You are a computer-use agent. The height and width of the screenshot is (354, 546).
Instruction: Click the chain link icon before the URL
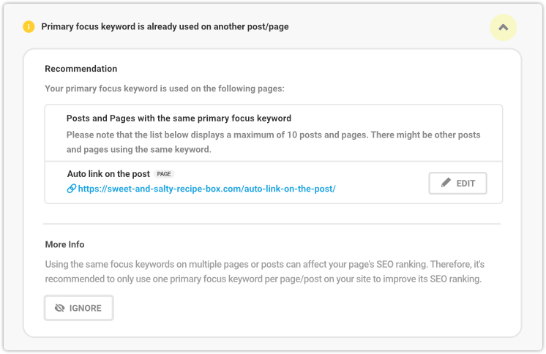pyautogui.click(x=72, y=189)
